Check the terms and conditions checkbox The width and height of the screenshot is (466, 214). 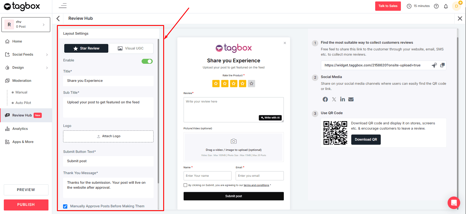click(x=185, y=185)
